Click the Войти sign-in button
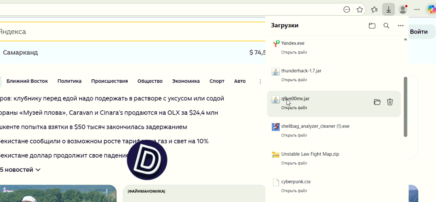 [421, 32]
